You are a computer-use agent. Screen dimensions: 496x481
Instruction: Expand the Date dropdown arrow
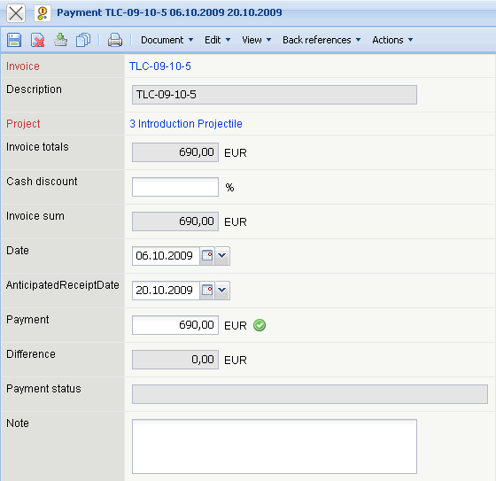pyautogui.click(x=222, y=256)
